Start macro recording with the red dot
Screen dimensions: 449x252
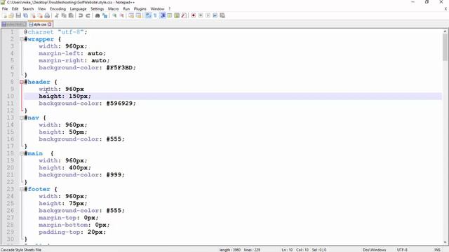(x=194, y=15)
